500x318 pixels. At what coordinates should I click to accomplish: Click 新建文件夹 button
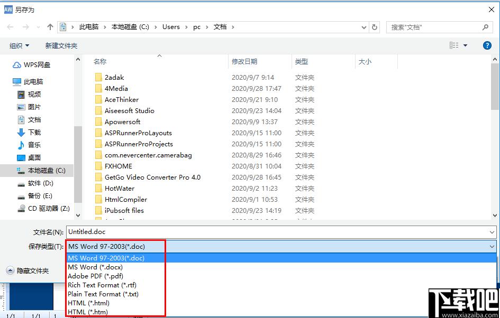(x=61, y=46)
